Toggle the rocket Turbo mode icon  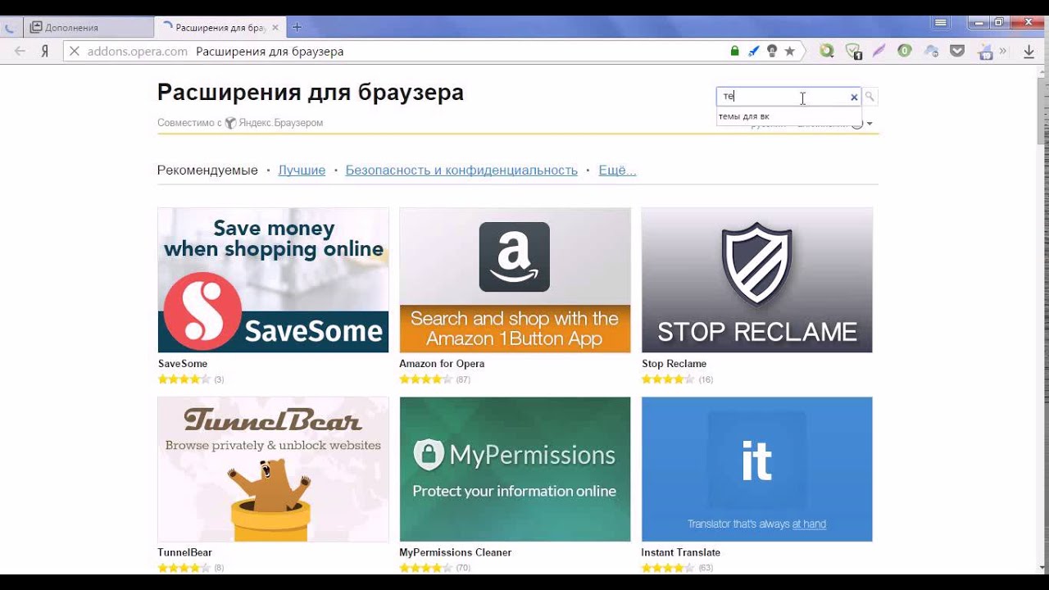(754, 51)
